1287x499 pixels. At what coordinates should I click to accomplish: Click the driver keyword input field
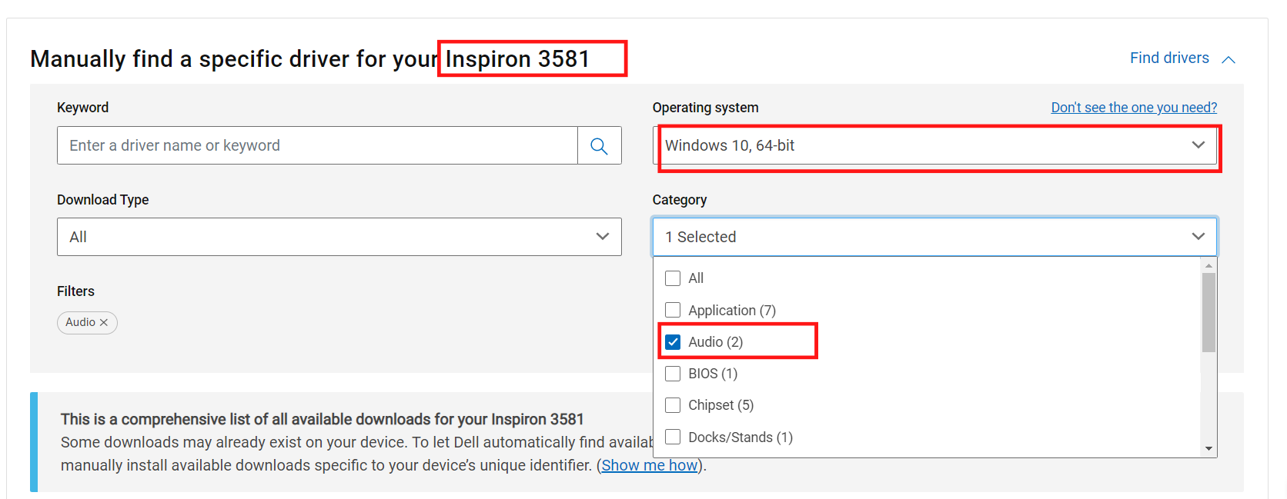[317, 145]
